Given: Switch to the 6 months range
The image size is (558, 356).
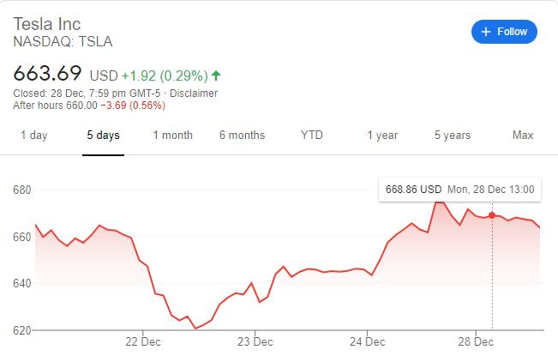Looking at the screenshot, I should click(x=242, y=136).
